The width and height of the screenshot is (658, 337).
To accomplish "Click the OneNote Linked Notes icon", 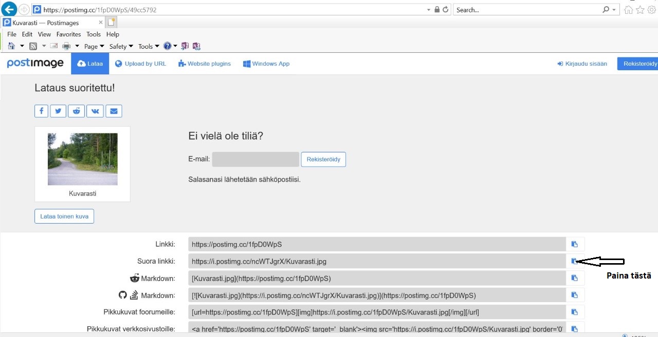I will (196, 46).
